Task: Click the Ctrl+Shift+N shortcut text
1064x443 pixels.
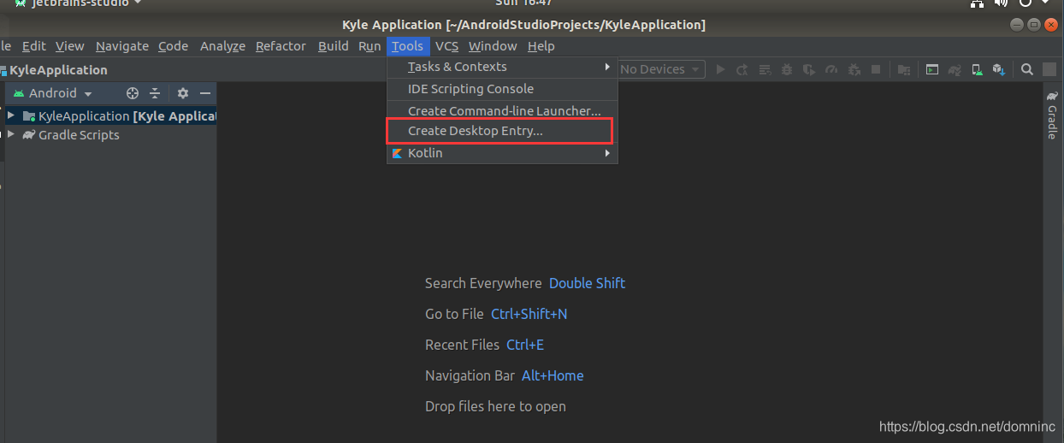Action: [529, 314]
